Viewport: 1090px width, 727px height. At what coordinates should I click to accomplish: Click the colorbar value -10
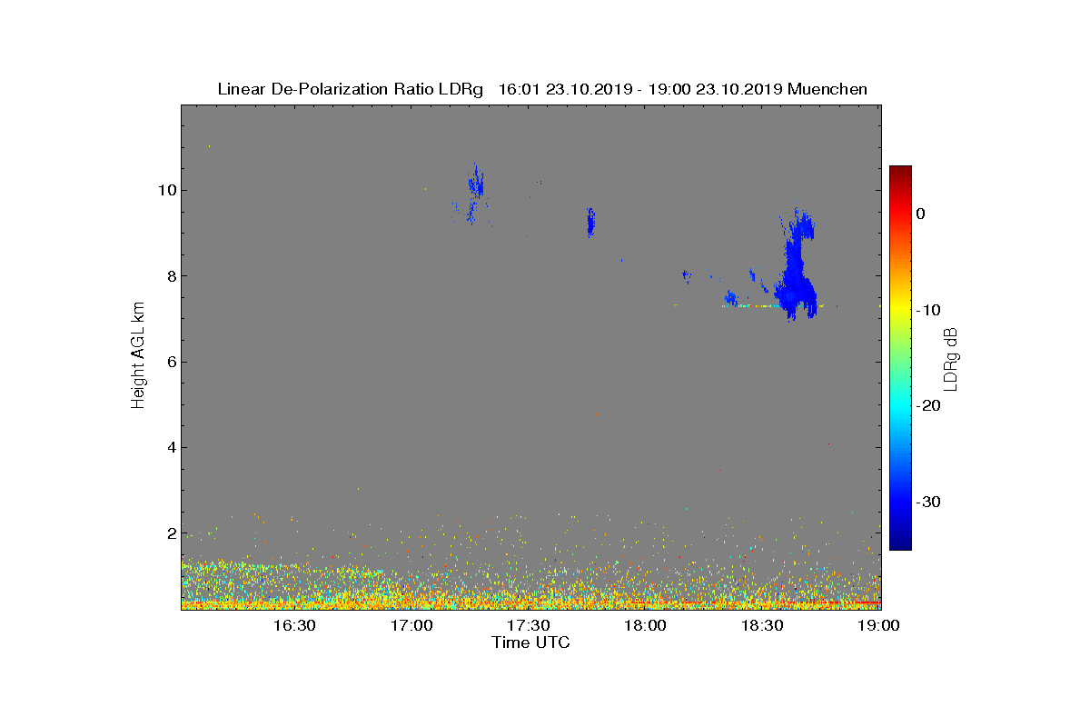click(928, 310)
